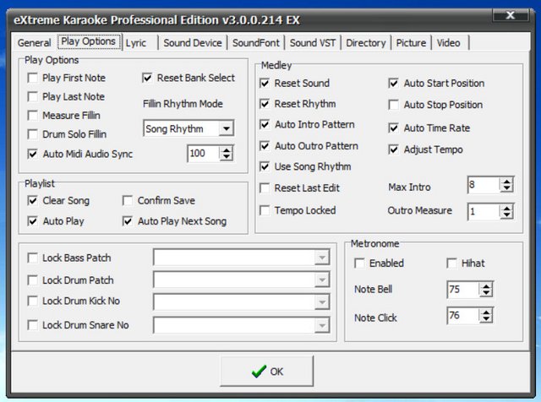Uncheck Reset Sound in Medley

(x=265, y=83)
